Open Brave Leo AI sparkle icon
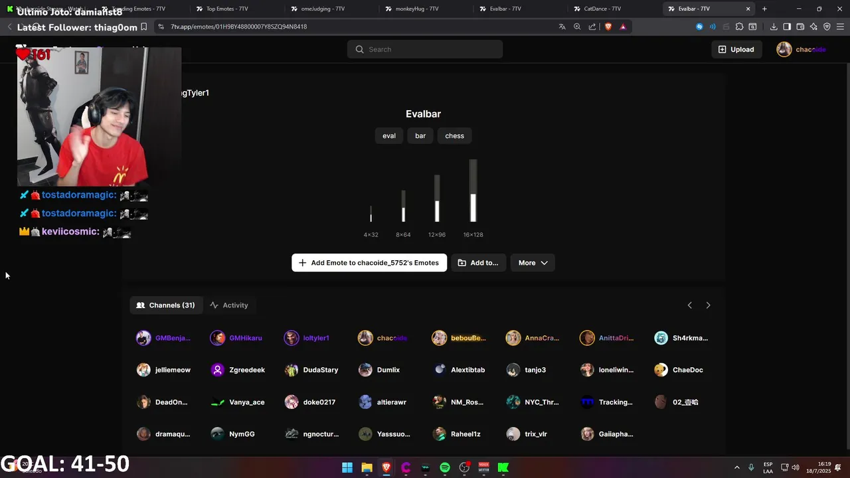This screenshot has width=850, height=478. point(813,27)
